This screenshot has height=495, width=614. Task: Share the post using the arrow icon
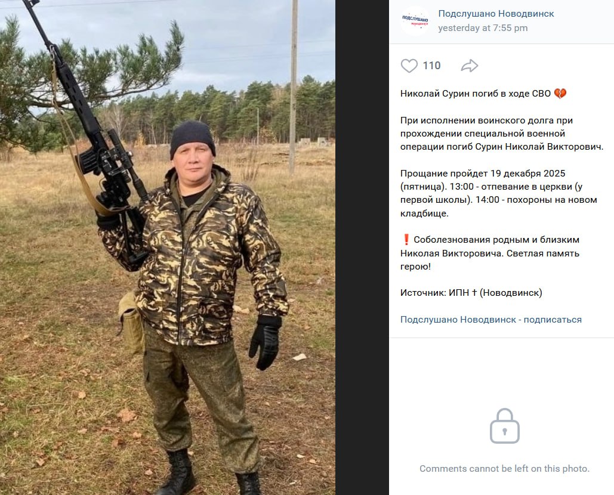point(470,66)
